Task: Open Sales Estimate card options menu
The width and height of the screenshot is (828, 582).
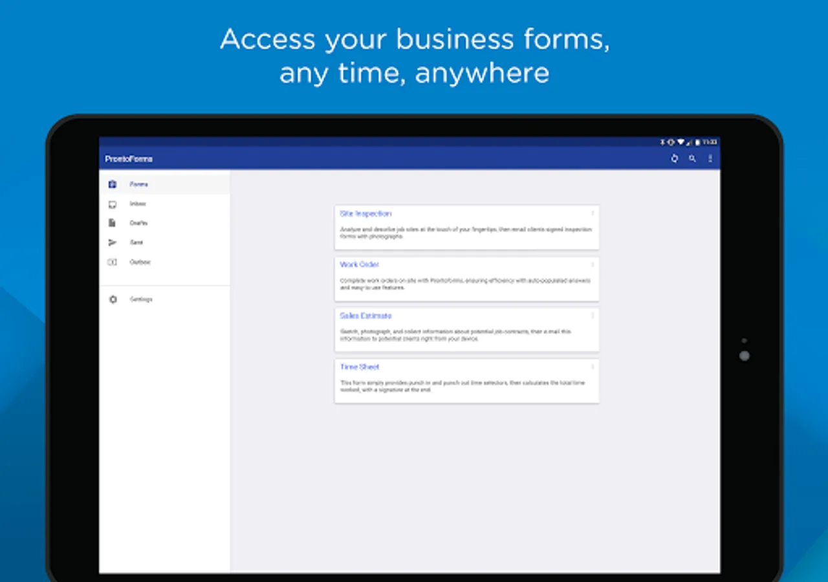Action: [x=592, y=316]
